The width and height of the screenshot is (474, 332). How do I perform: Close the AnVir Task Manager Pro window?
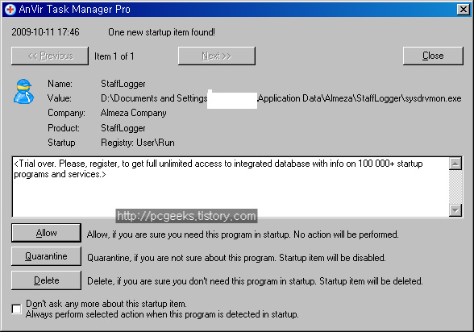463,10
